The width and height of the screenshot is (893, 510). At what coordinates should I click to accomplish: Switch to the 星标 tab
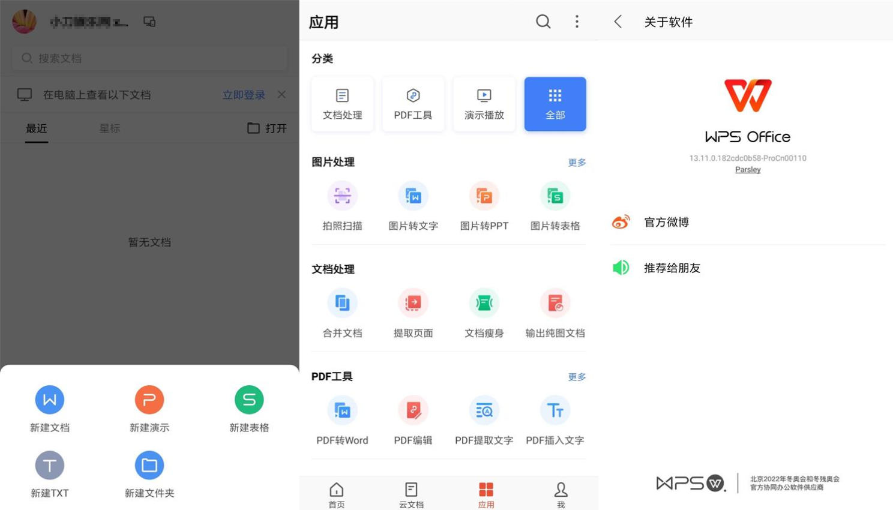[109, 128]
